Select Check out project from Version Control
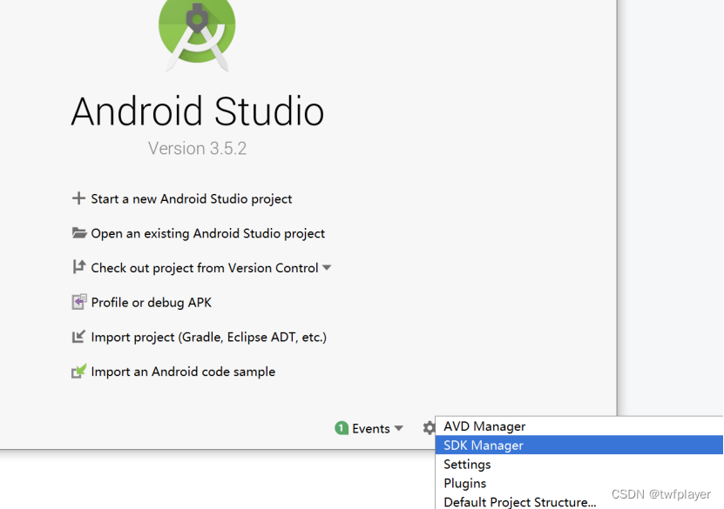Image resolution: width=724 pixels, height=509 pixels. (205, 268)
